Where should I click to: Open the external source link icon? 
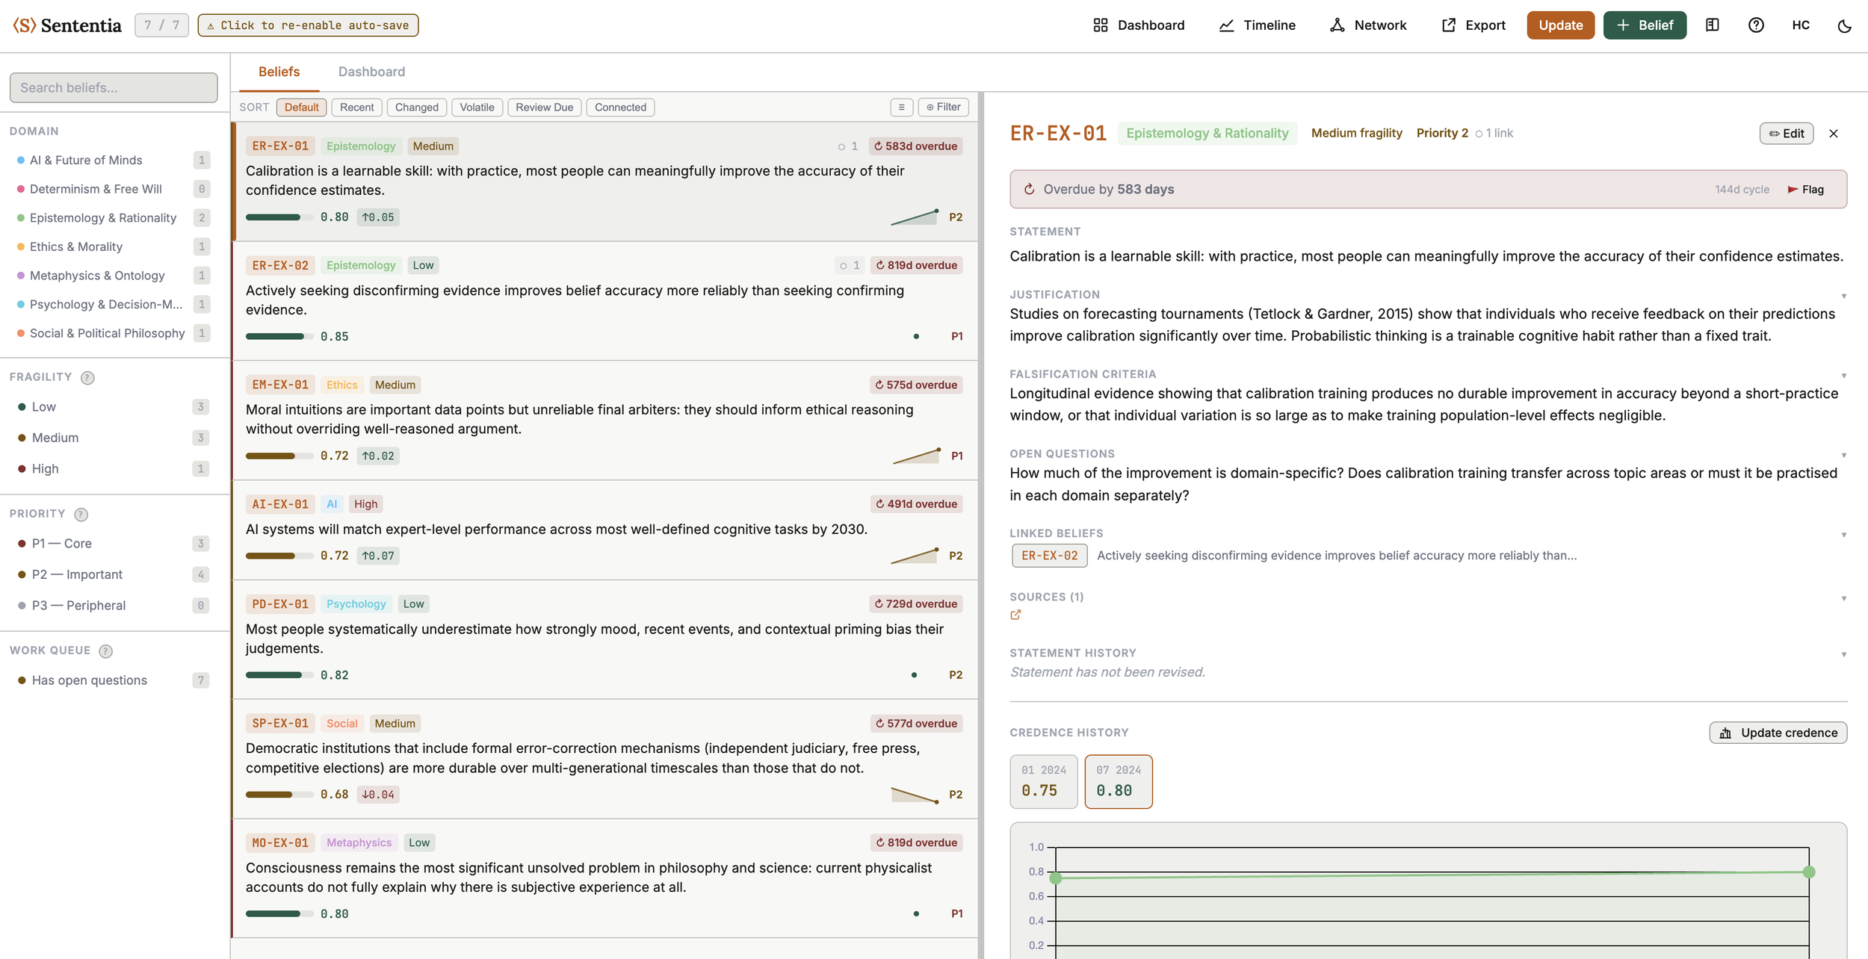(1015, 615)
